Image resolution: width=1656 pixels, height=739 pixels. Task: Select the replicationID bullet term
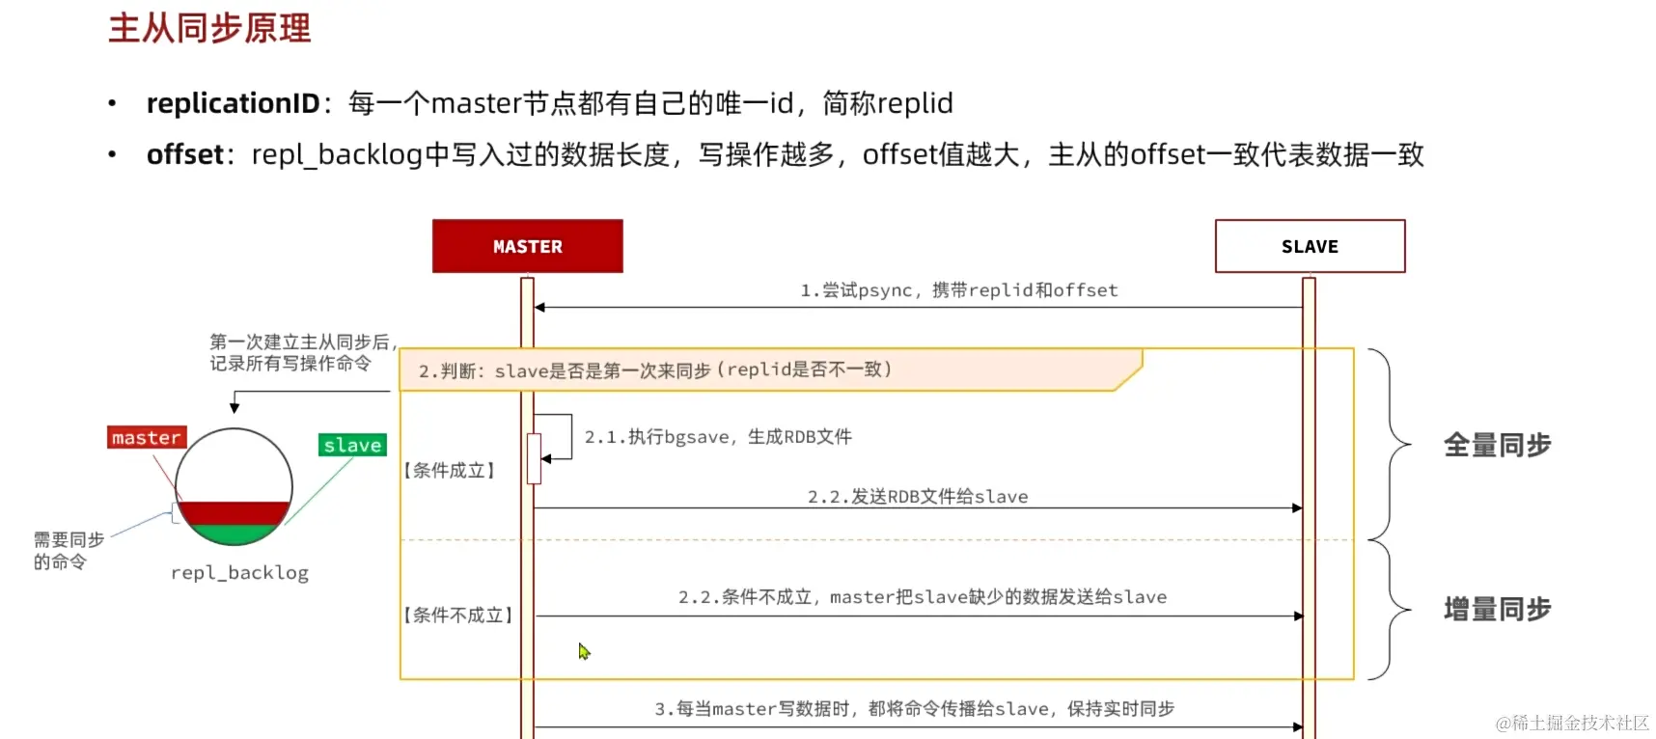click(x=233, y=103)
